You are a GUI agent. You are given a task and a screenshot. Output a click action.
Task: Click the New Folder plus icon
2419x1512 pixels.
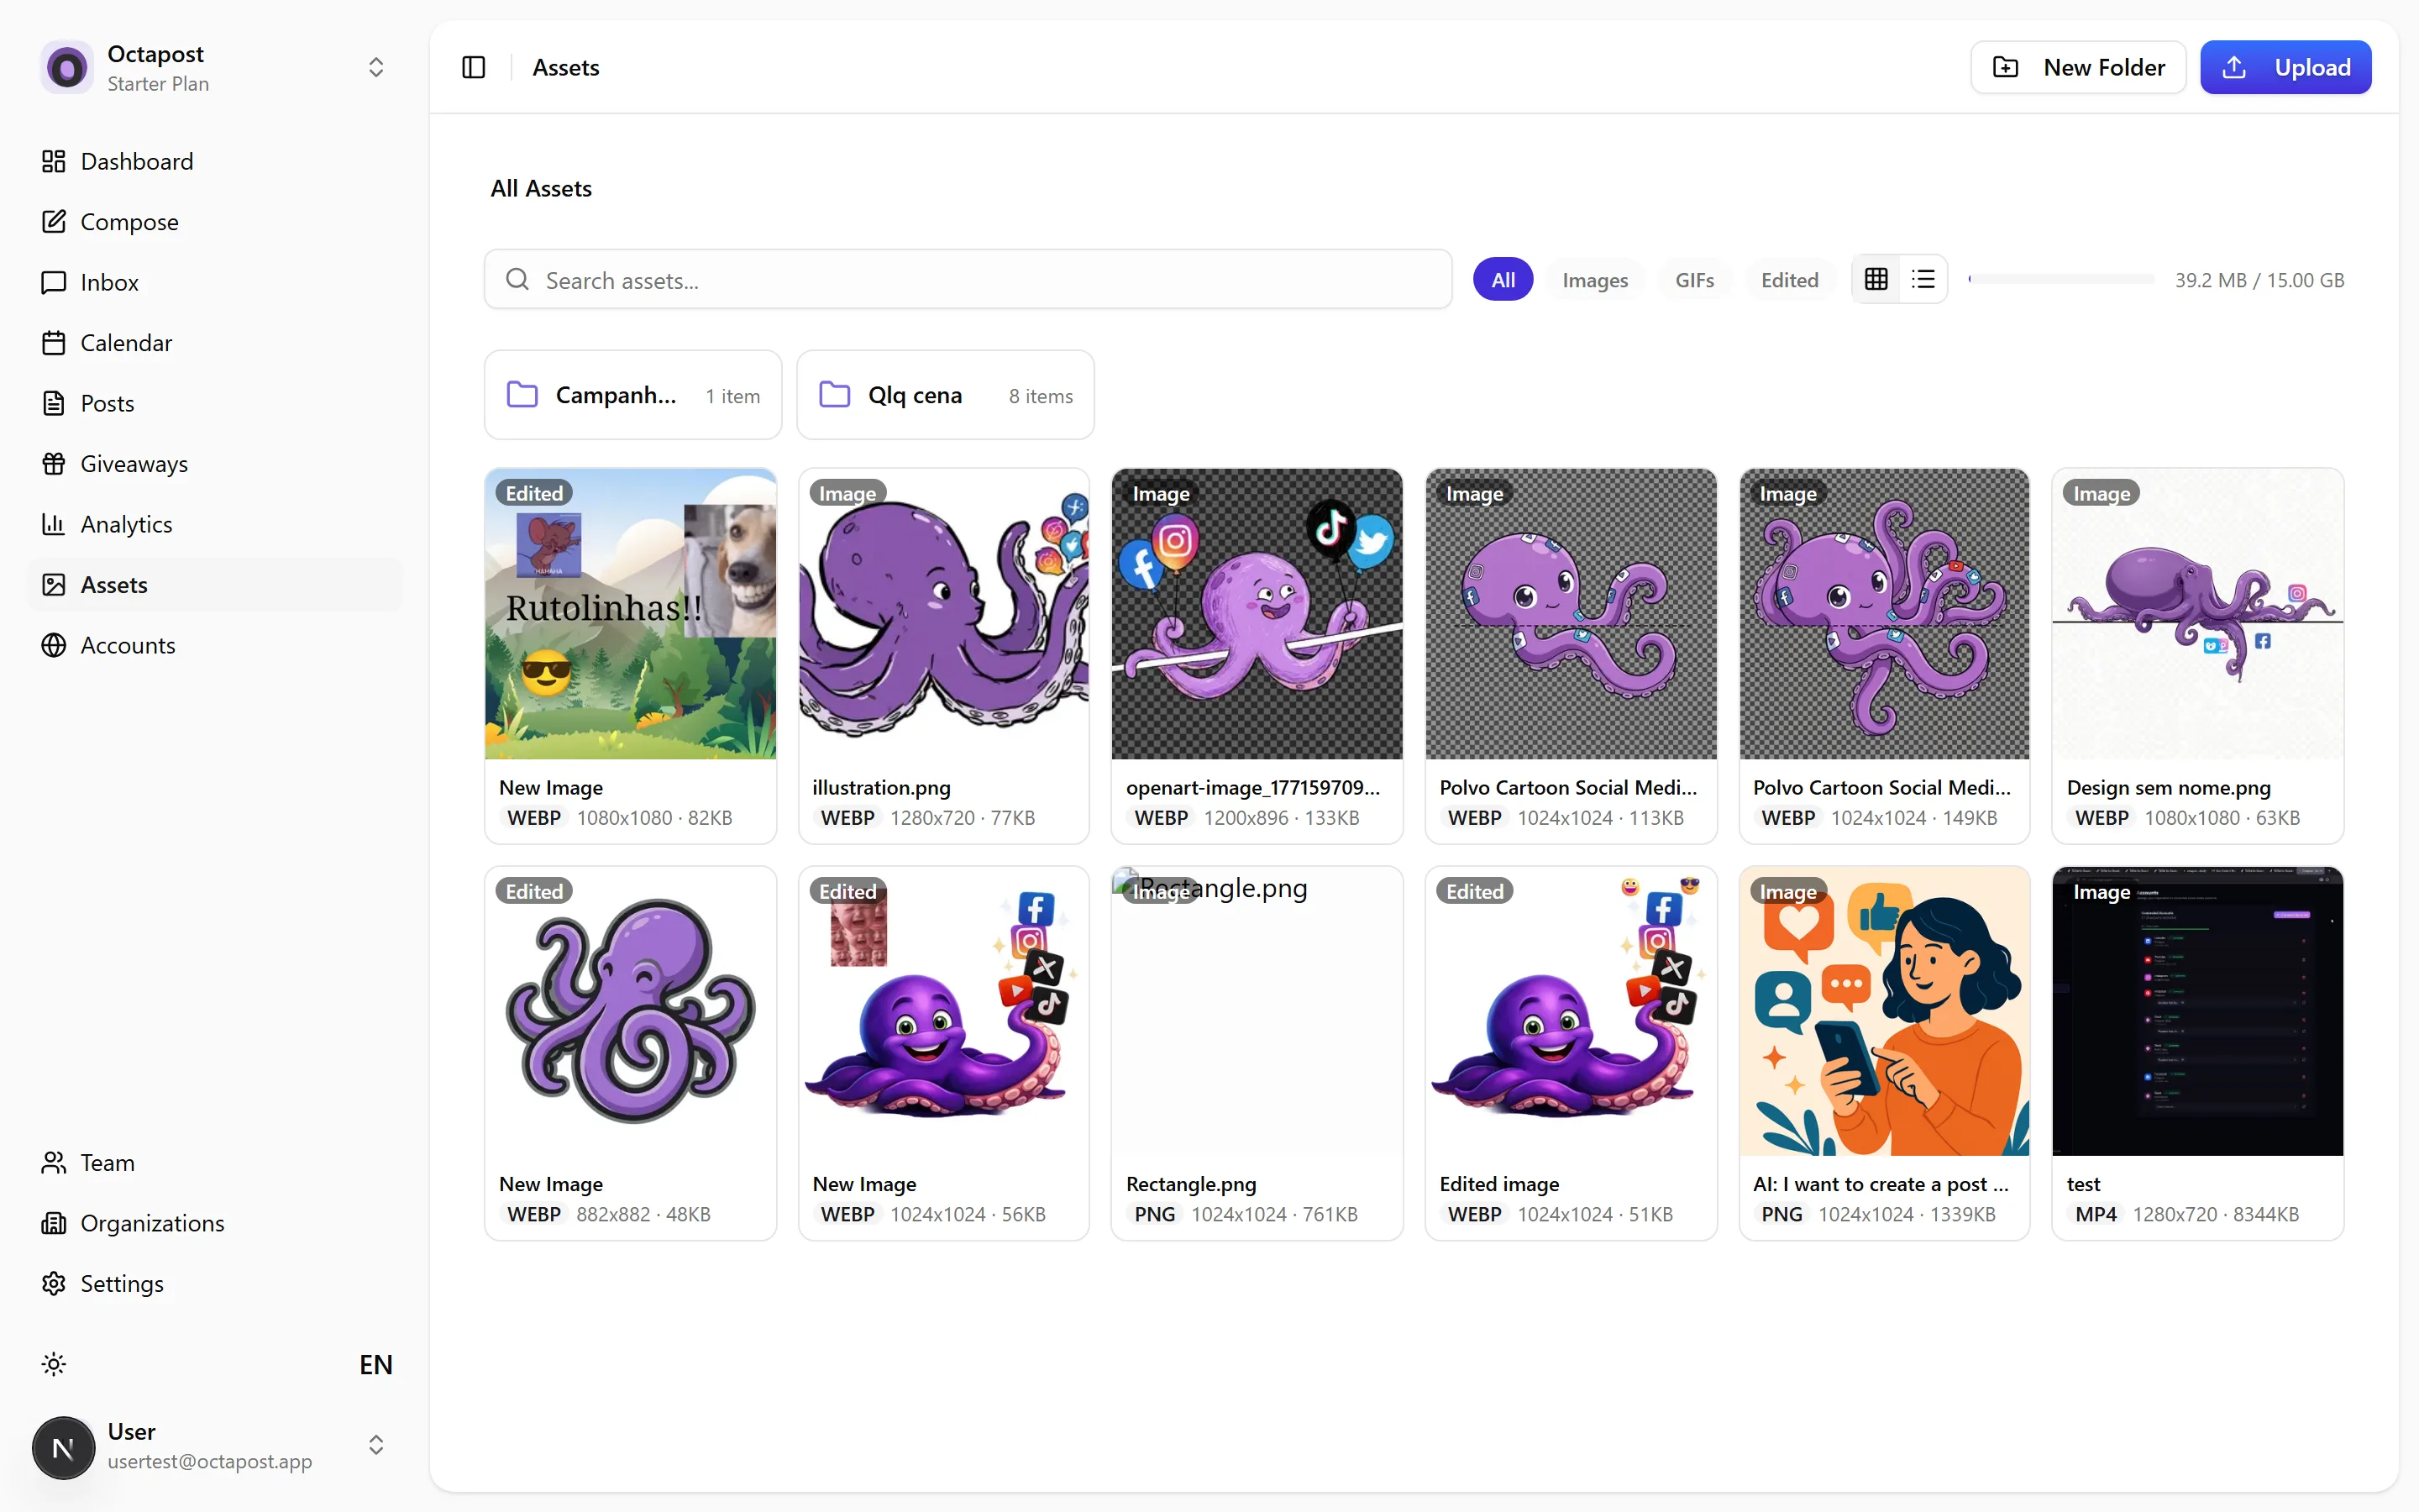click(2006, 67)
